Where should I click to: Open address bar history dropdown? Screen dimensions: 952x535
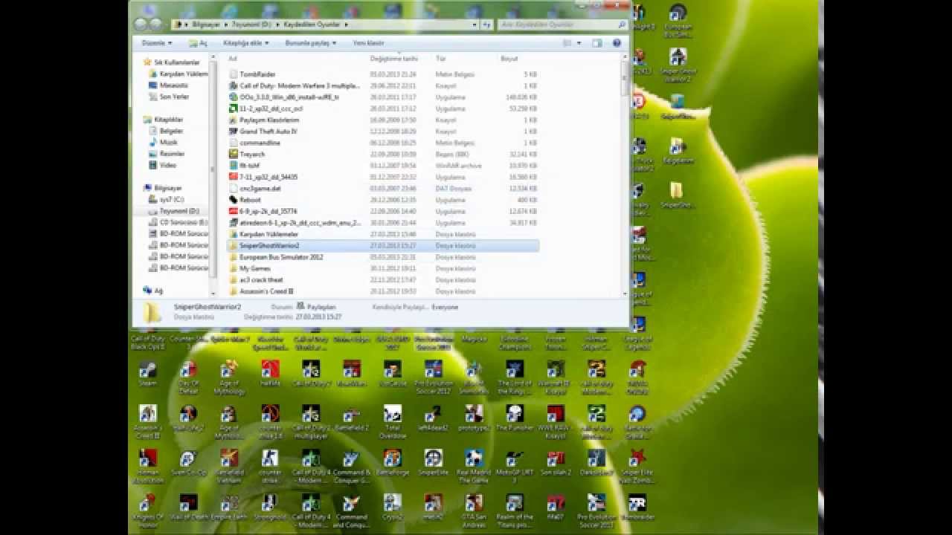[475, 25]
